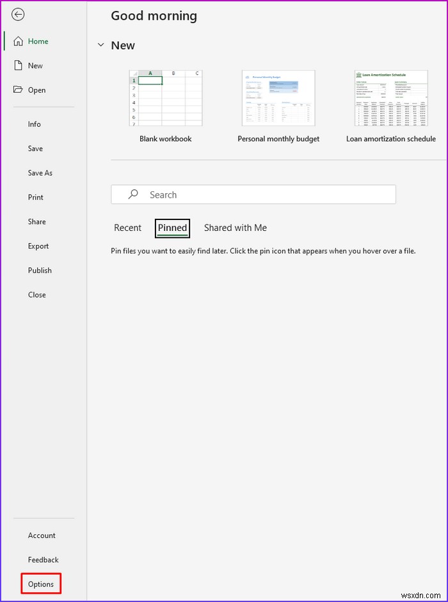Viewport: 448px width, 602px height.
Task: Click into the Search field
Action: pos(253,194)
